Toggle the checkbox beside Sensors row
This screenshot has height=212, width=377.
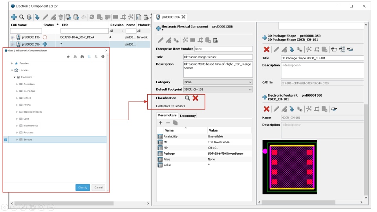click(x=6, y=140)
